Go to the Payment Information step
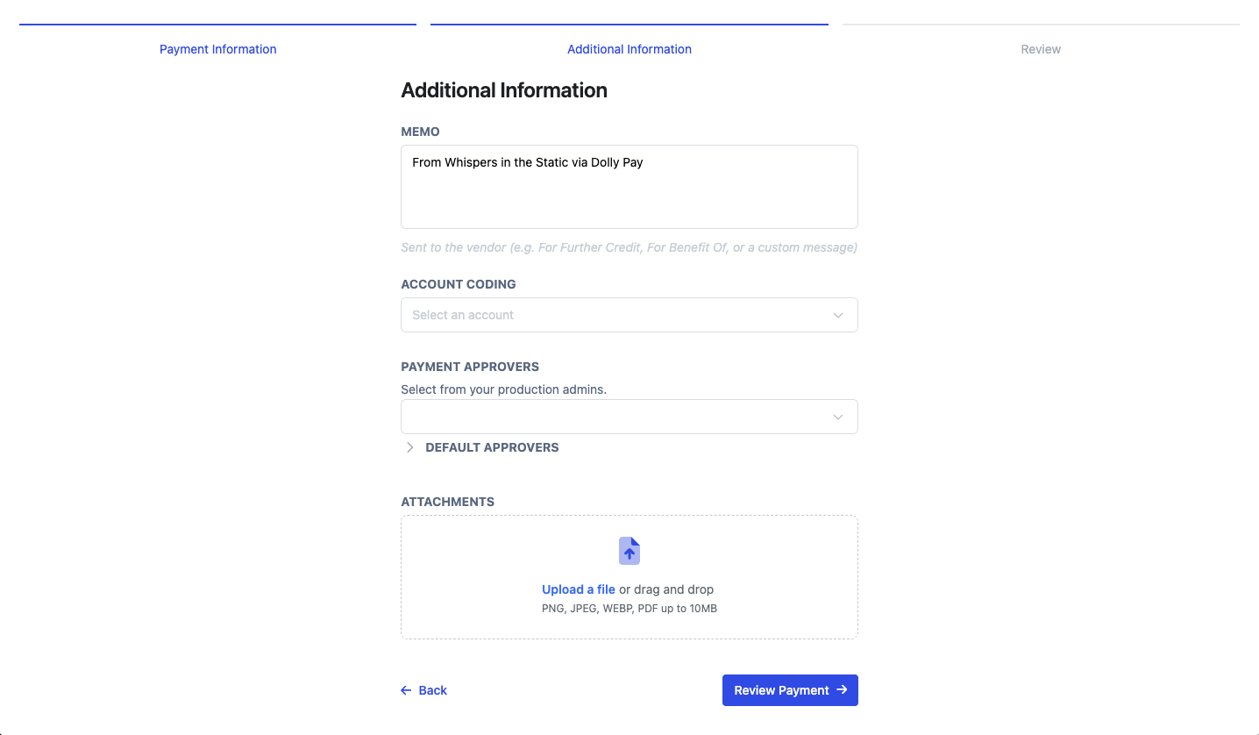Image resolution: width=1259 pixels, height=735 pixels. pyautogui.click(x=217, y=49)
